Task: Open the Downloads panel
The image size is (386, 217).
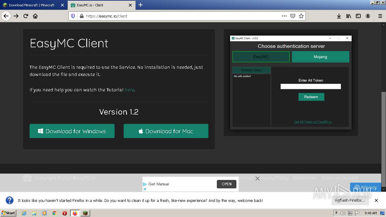Action: 339,16
